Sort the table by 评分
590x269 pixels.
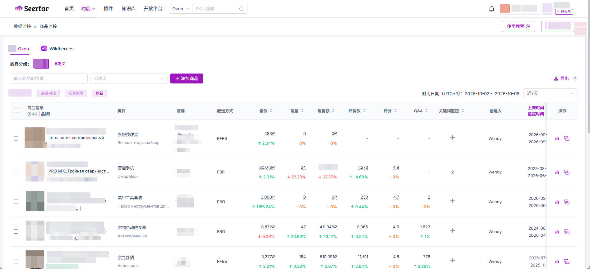click(395, 111)
